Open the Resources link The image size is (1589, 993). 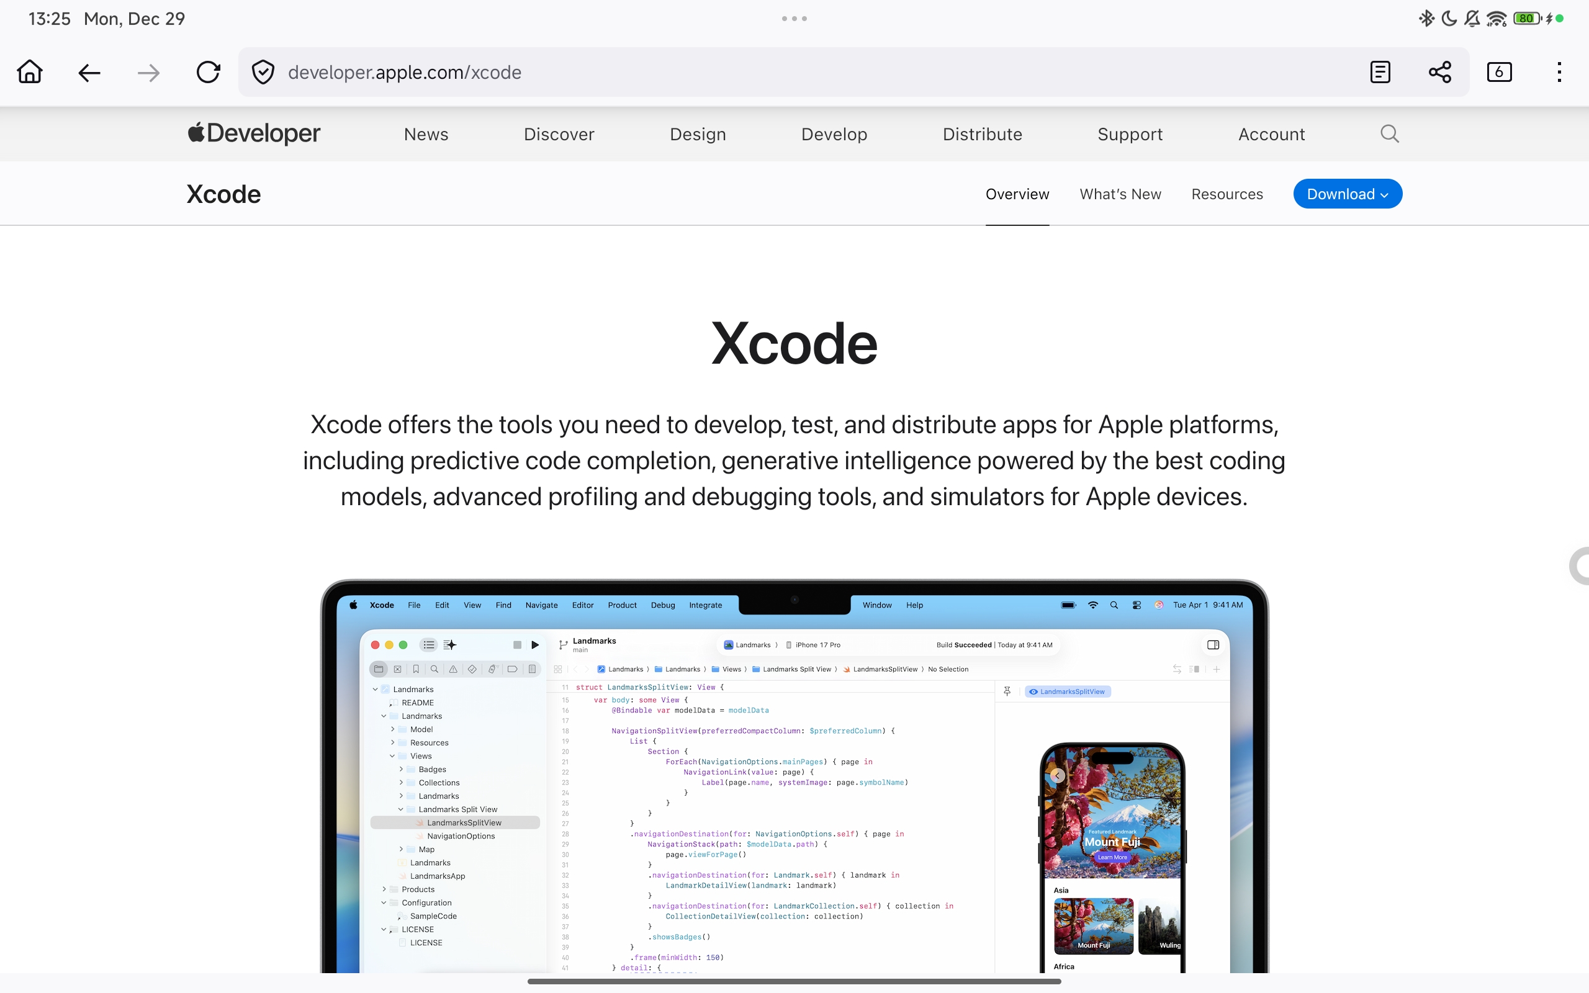tap(1227, 193)
